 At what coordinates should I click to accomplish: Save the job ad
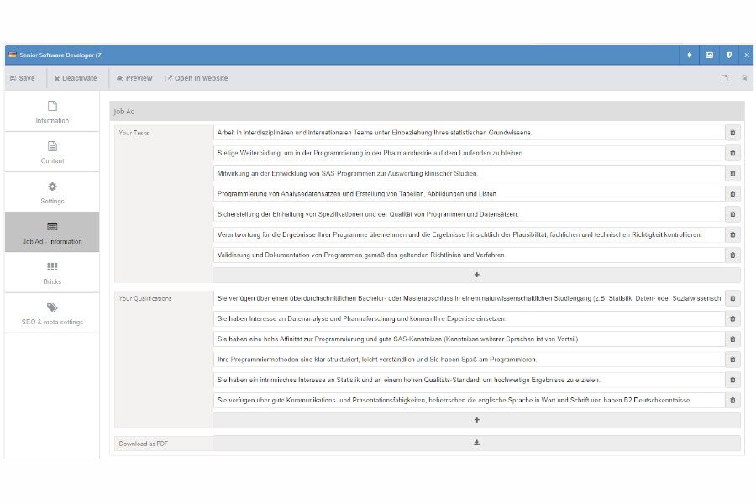(x=22, y=77)
